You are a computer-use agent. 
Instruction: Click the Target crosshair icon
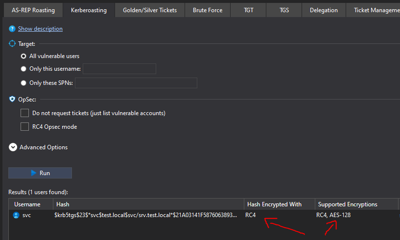12,43
